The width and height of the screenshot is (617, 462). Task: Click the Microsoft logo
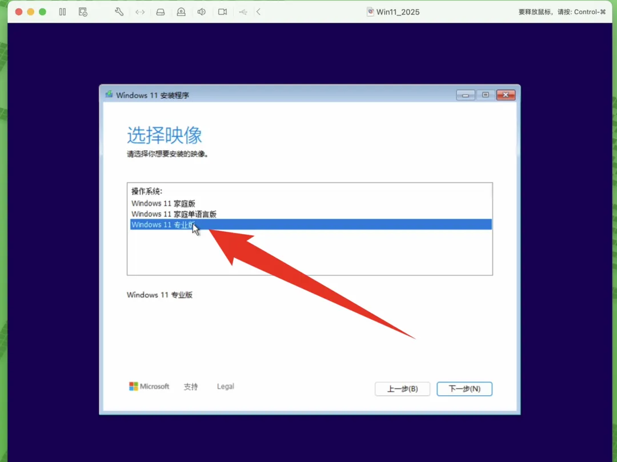(149, 387)
